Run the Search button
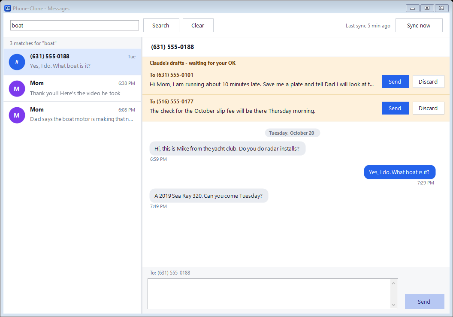Image resolution: width=453 pixels, height=317 pixels. (x=161, y=25)
